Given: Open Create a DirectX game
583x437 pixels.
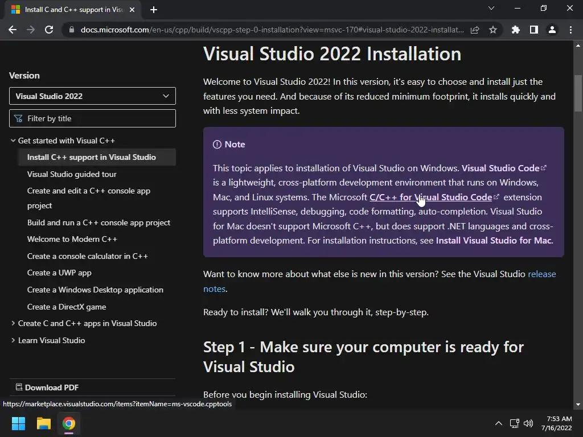Looking at the screenshot, I should (67, 307).
